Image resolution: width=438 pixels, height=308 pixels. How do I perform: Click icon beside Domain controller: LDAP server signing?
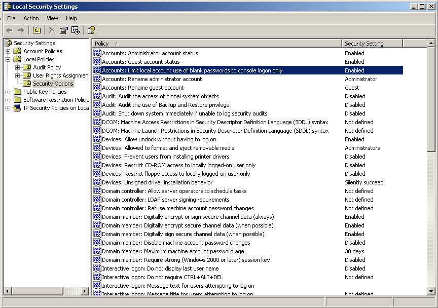[x=97, y=200]
